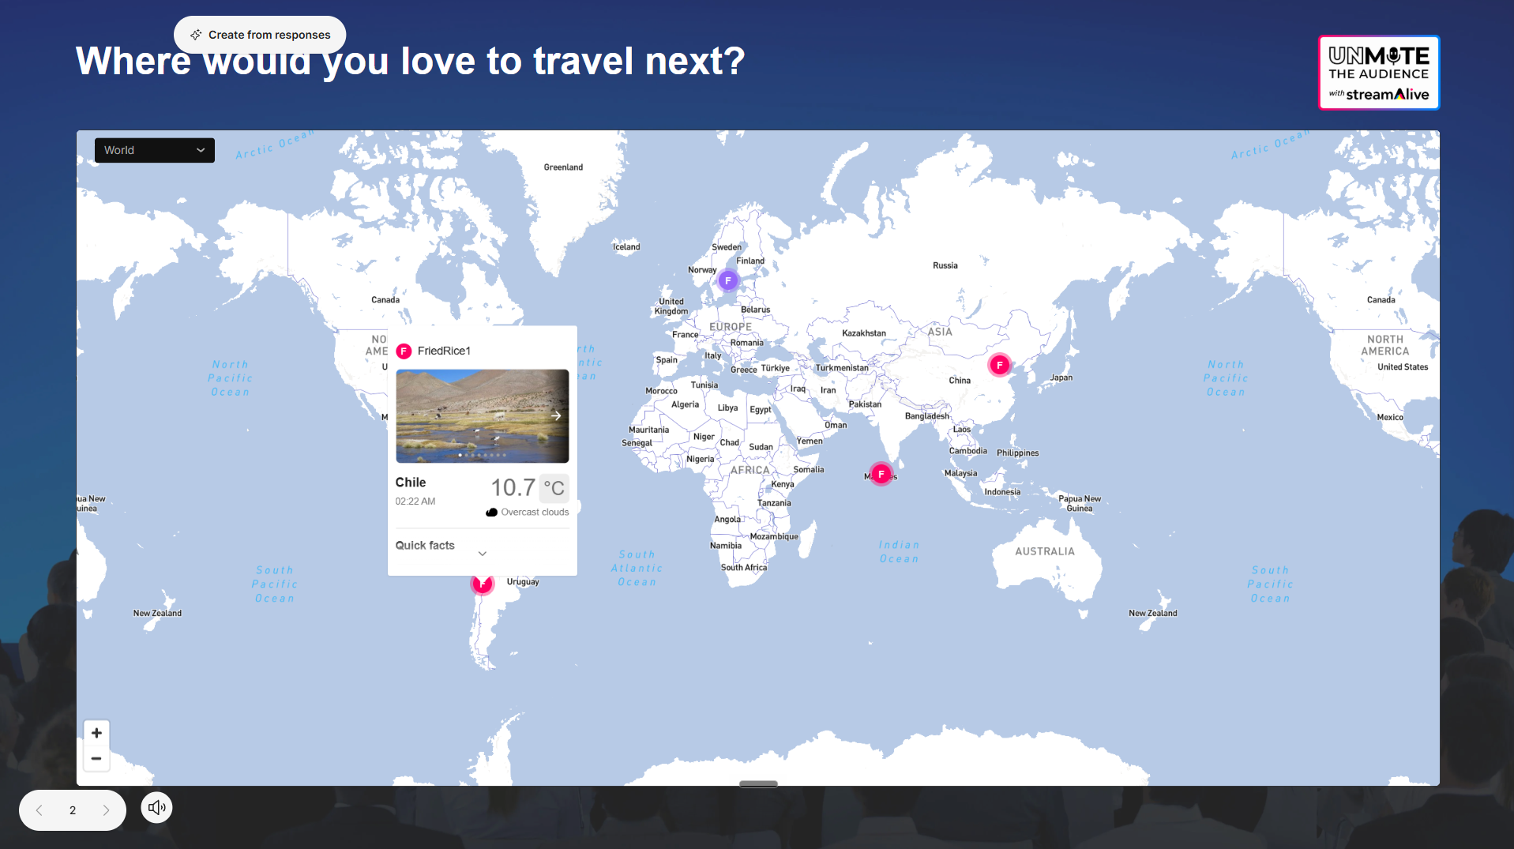Click the Türkiye map label
Viewport: 1514px width, 849px height.
tap(775, 368)
